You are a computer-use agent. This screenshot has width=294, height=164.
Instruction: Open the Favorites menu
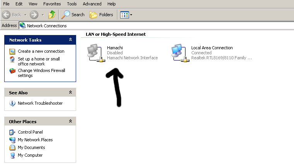click(x=52, y=4)
